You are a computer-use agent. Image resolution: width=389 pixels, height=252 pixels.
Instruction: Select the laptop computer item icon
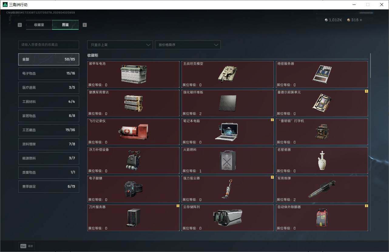[x=226, y=132]
